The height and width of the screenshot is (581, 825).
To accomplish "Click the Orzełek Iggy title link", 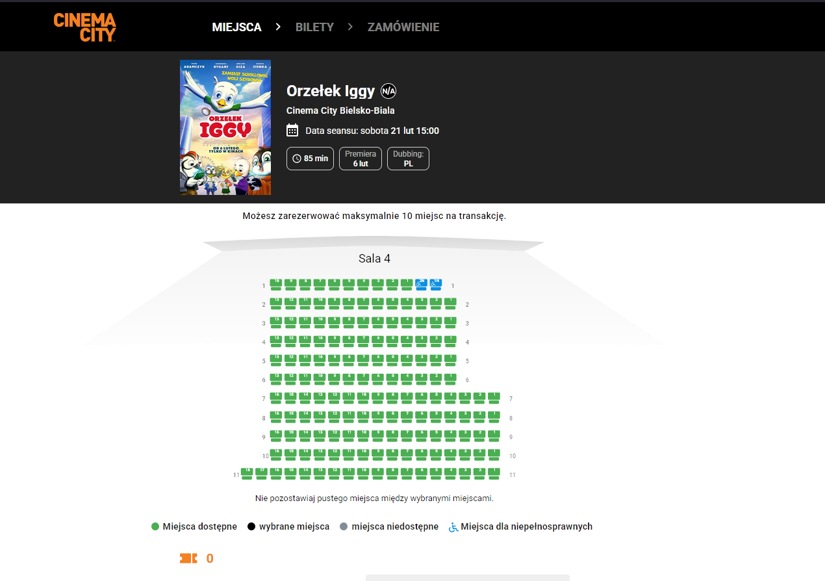I will [331, 91].
